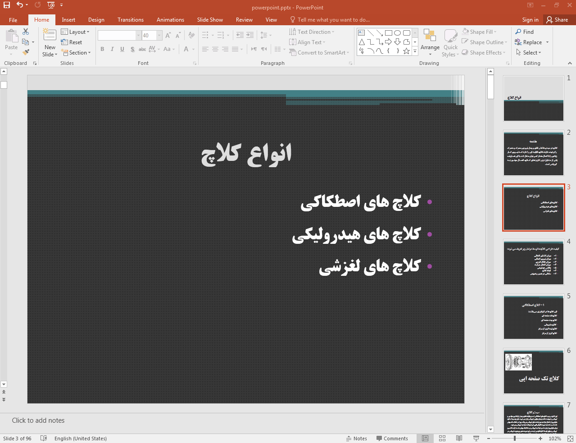The width and height of the screenshot is (576, 443).
Task: Click the Find magnifier icon
Action: 518,32
